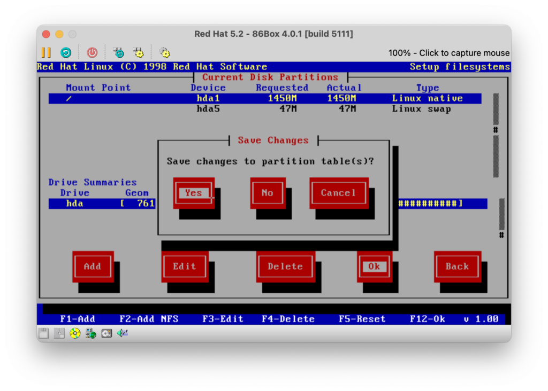
Task: Click the Back button
Action: pos(458,267)
